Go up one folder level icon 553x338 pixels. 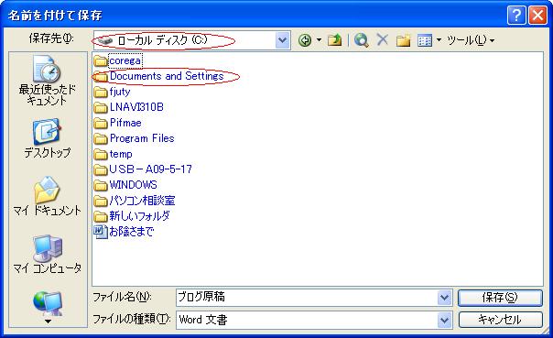pos(334,40)
